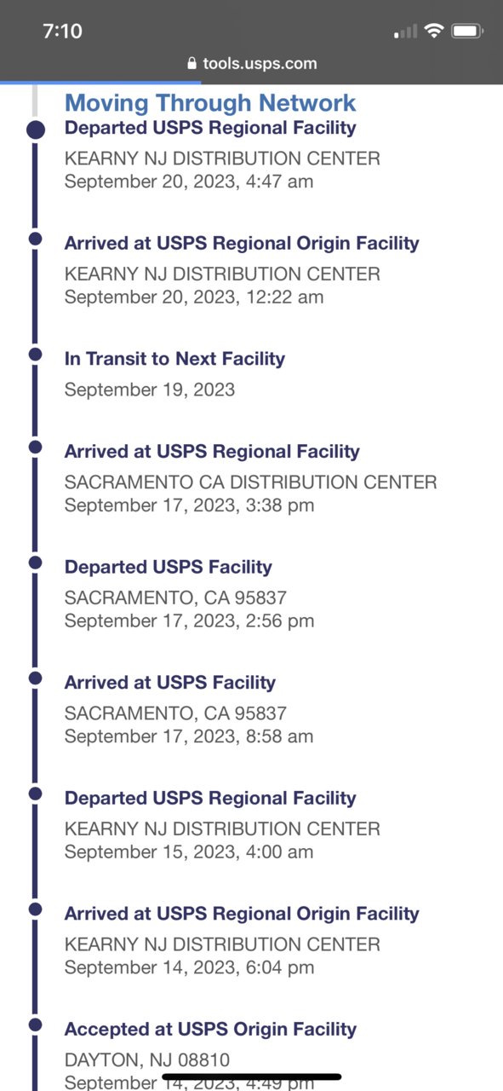Tap the lock icon beside tools.usps.com
Screen dimensions: 503x1091
pyautogui.click(x=191, y=64)
